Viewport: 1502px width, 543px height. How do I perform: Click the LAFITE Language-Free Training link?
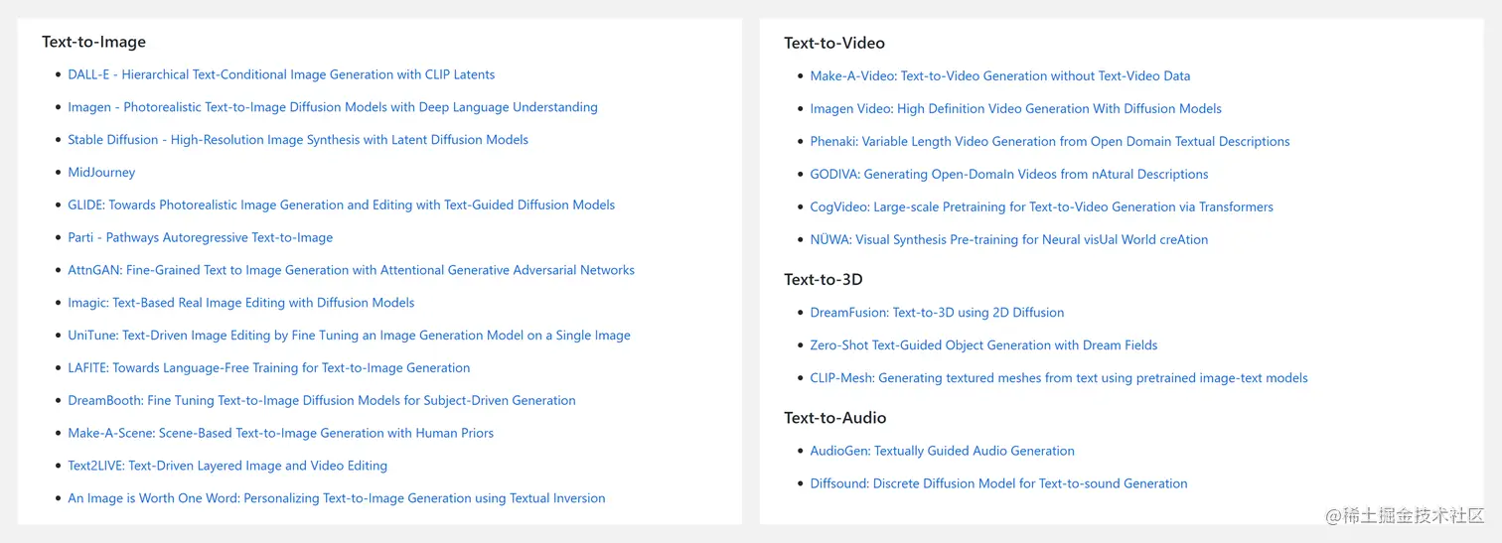(269, 368)
